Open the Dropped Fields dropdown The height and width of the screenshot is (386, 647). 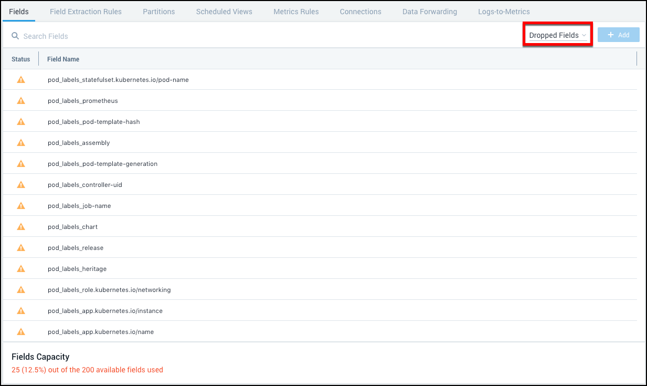point(557,35)
